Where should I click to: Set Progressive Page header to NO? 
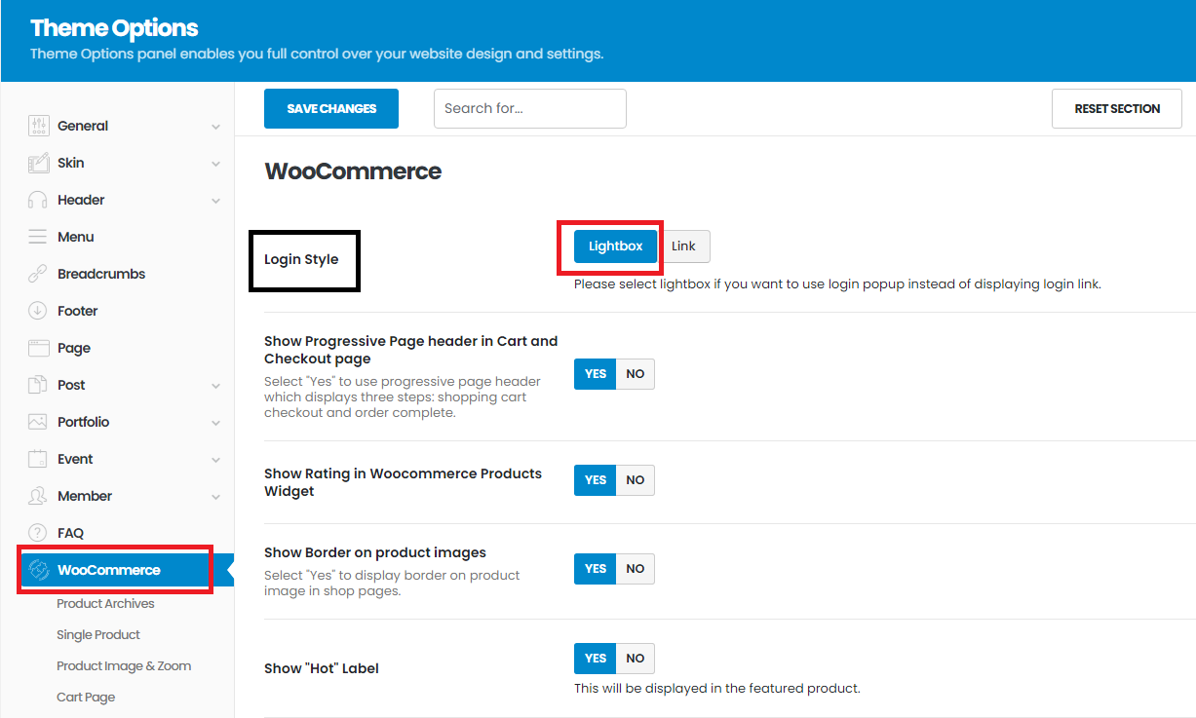point(636,374)
